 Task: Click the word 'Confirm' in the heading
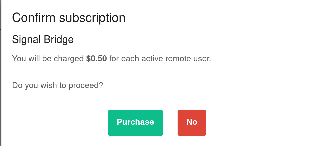click(34, 18)
